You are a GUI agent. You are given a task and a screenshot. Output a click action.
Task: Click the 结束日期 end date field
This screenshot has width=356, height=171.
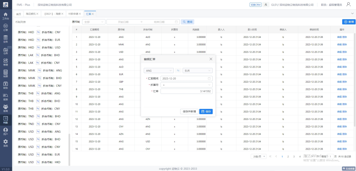159,22
